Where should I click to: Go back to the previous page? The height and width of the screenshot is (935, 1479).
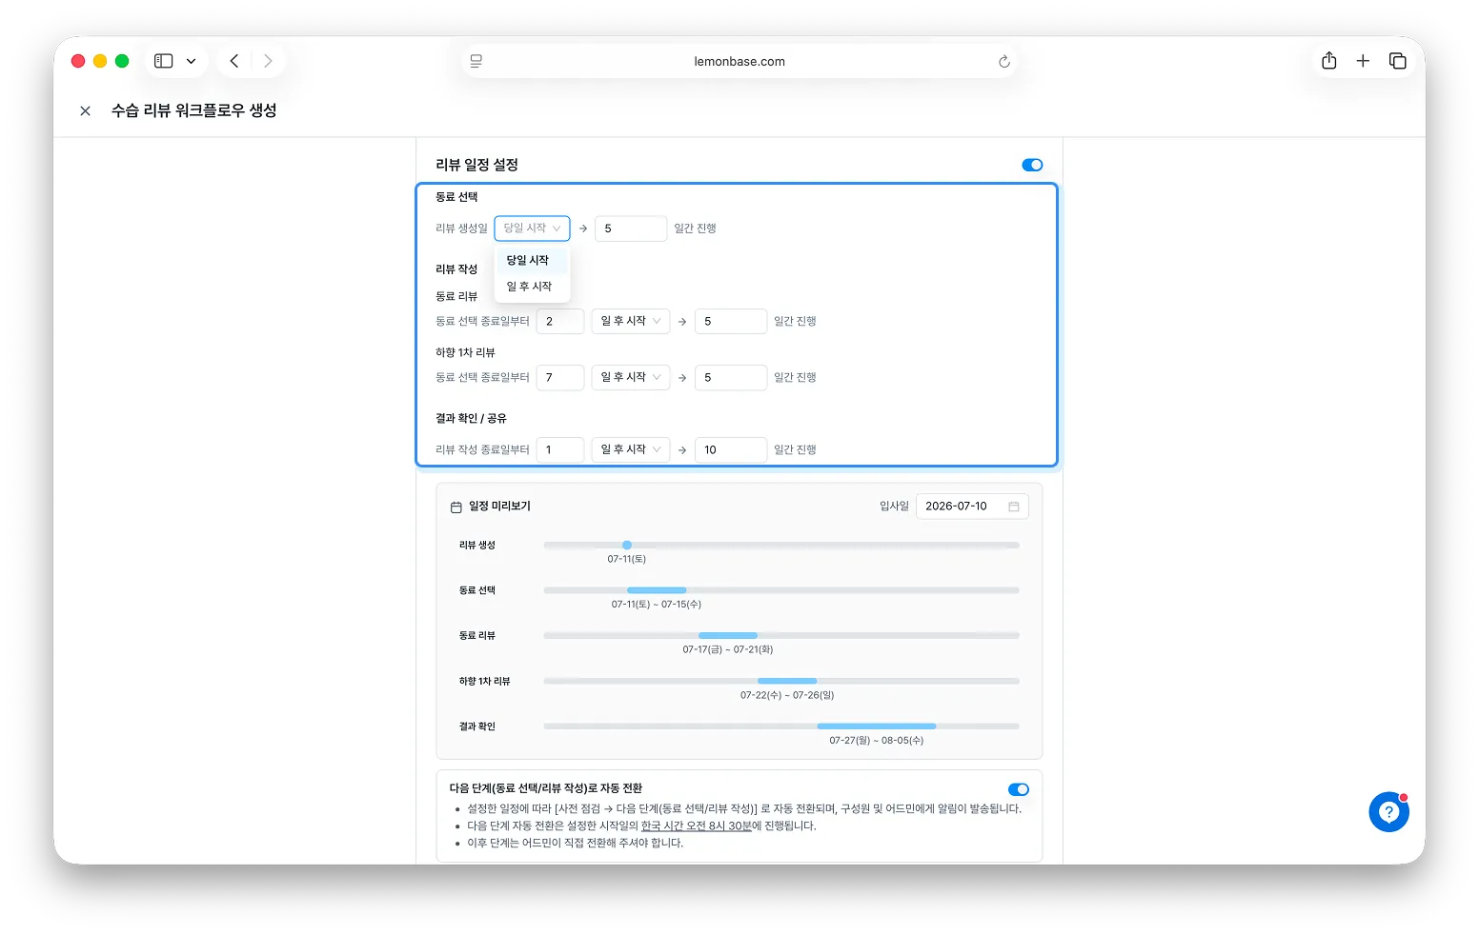pos(234,61)
